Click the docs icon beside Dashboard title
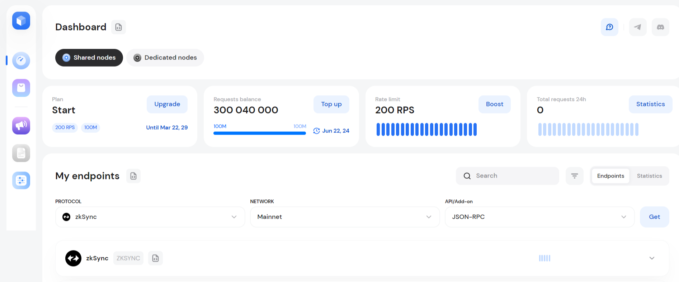The image size is (679, 282). pos(118,27)
